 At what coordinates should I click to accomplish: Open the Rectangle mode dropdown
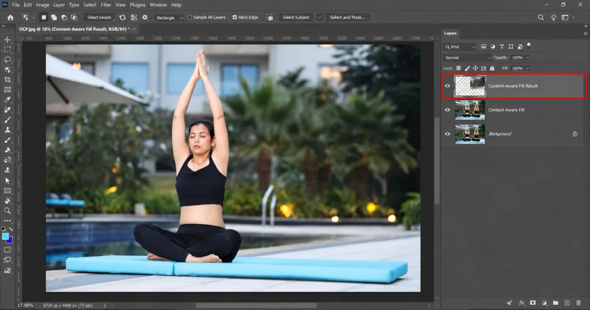(x=169, y=18)
